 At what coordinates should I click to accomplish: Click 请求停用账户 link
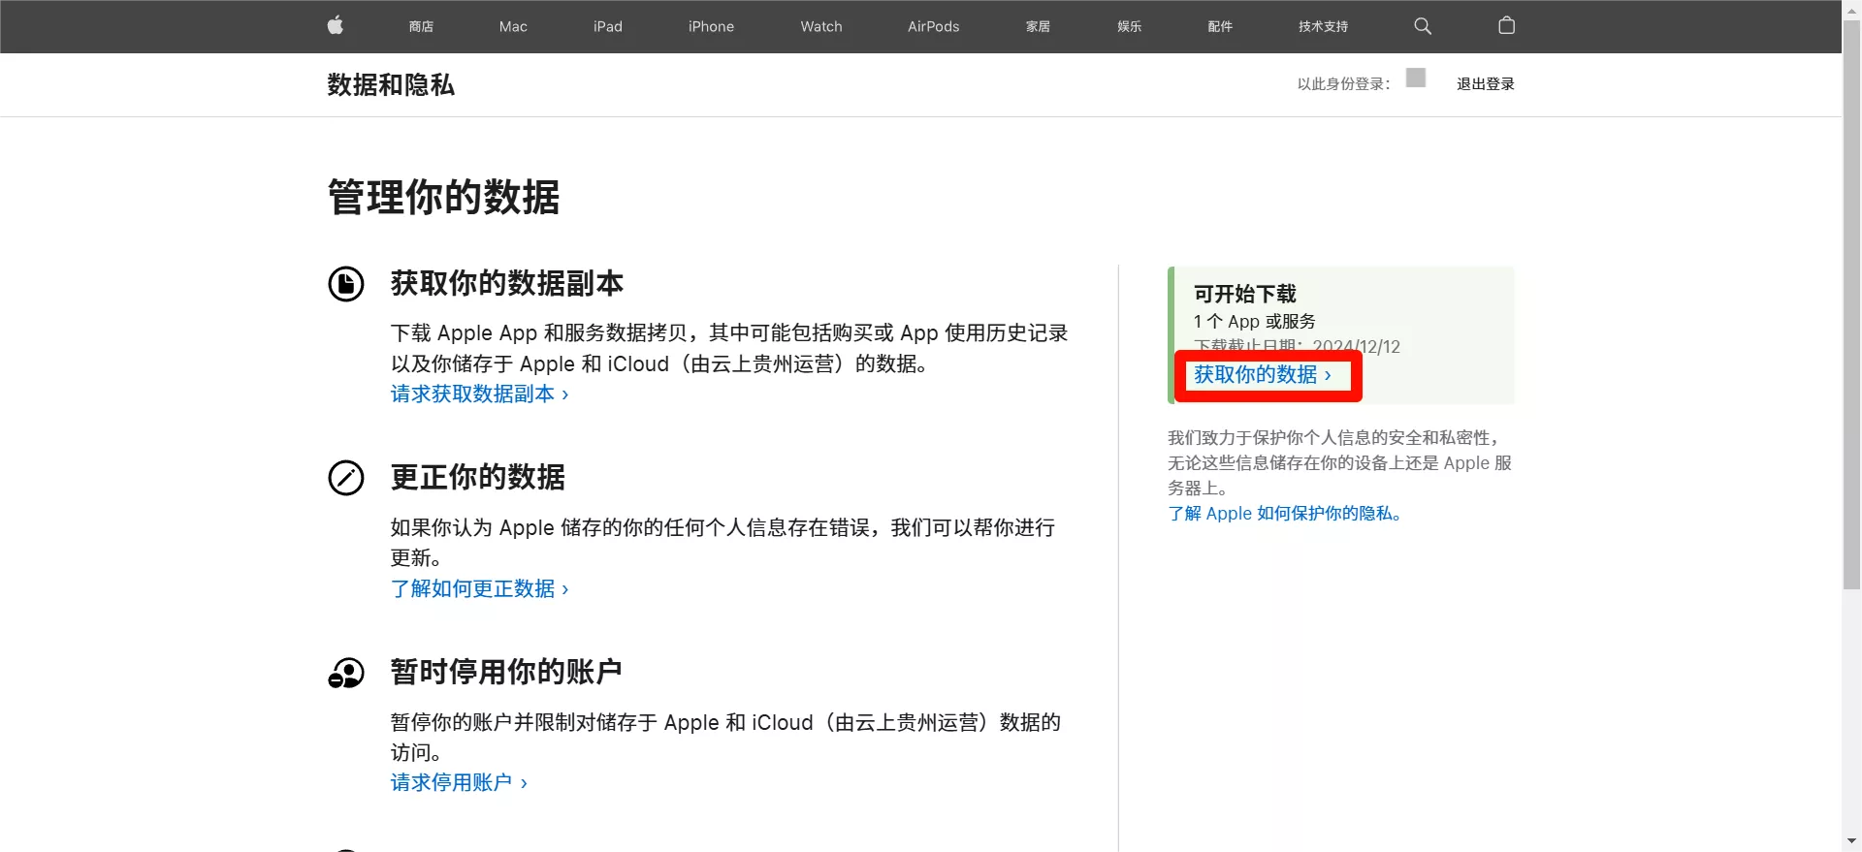point(459,783)
